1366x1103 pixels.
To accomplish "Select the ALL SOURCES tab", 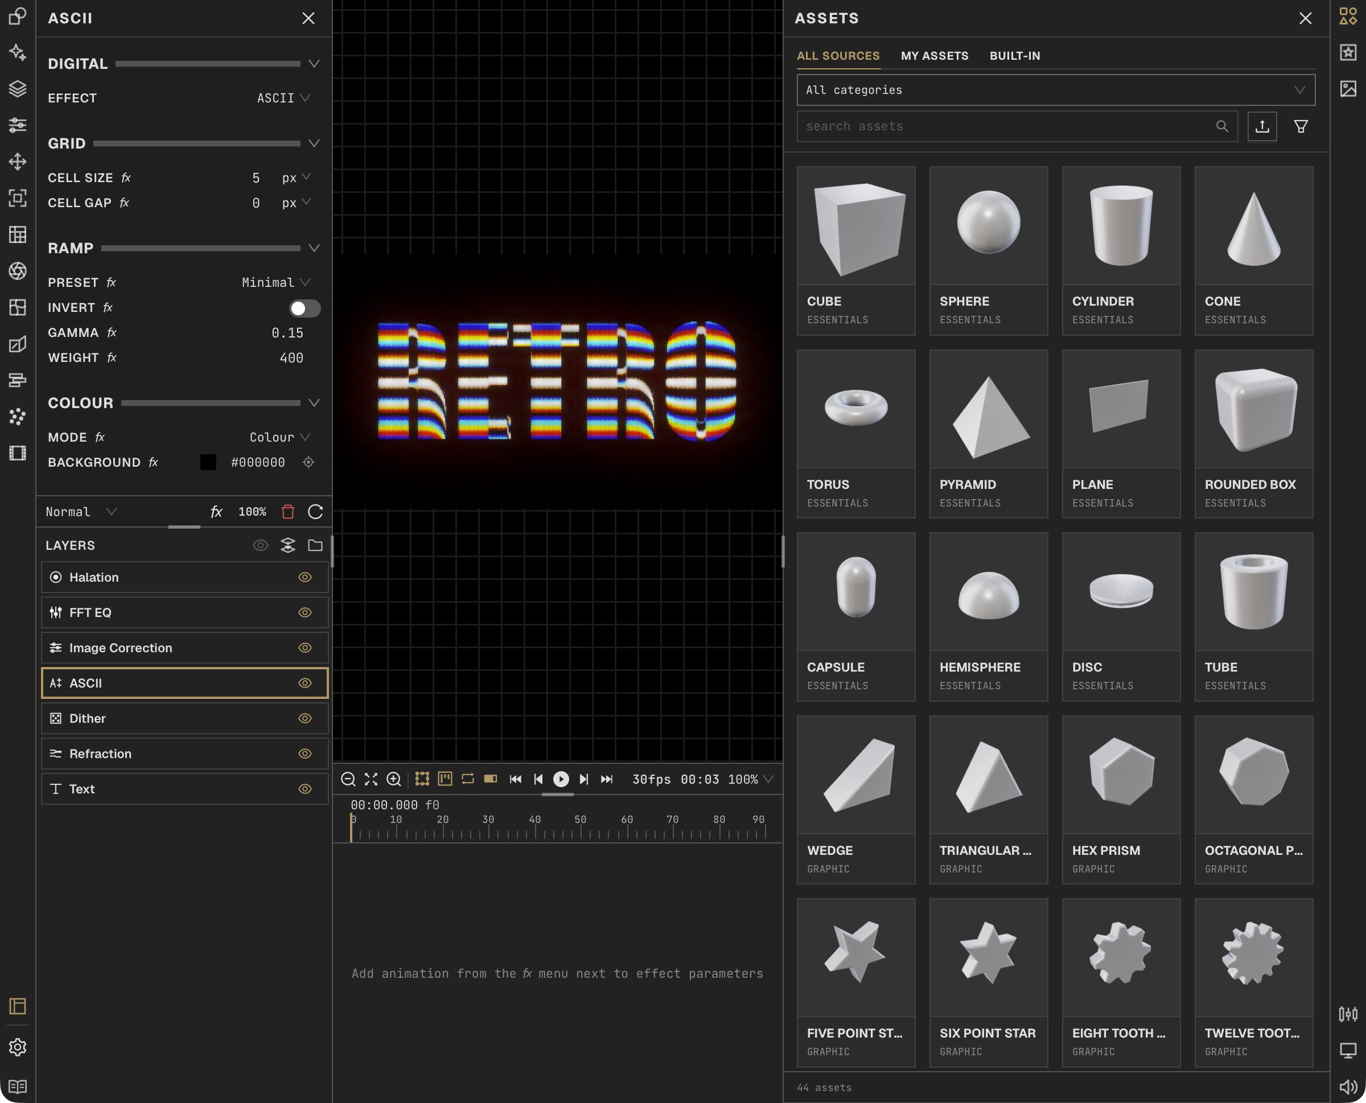I will (838, 56).
